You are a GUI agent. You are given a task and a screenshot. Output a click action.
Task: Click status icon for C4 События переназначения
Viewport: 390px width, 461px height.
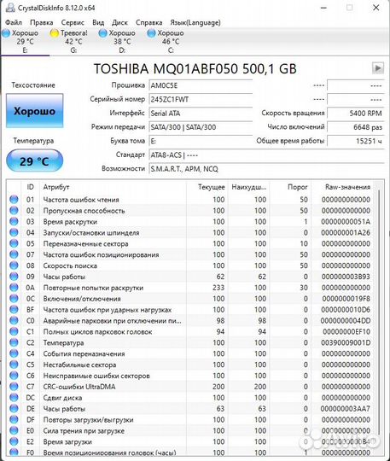(x=14, y=353)
